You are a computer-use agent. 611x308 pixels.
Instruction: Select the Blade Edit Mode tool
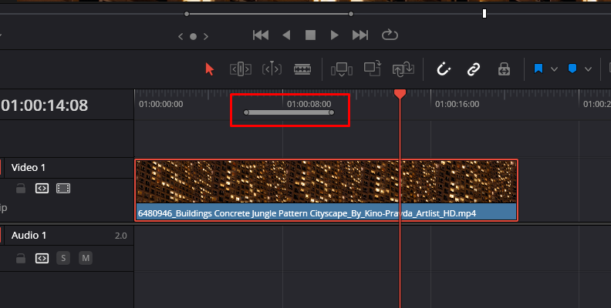click(x=302, y=69)
